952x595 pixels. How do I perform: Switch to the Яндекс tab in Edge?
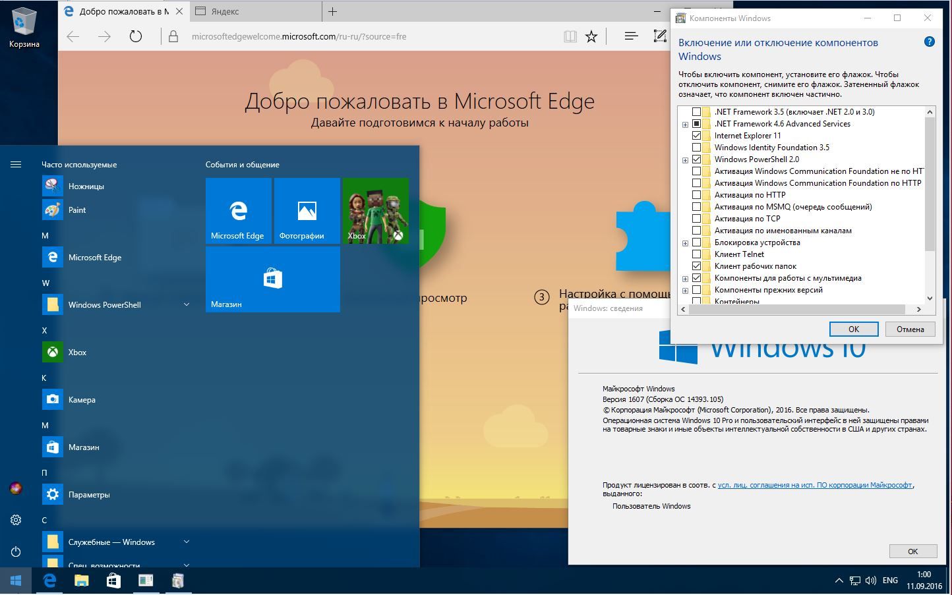[254, 11]
